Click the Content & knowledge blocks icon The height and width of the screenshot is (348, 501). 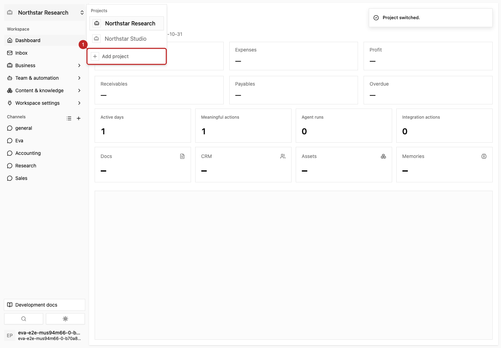coord(10,90)
